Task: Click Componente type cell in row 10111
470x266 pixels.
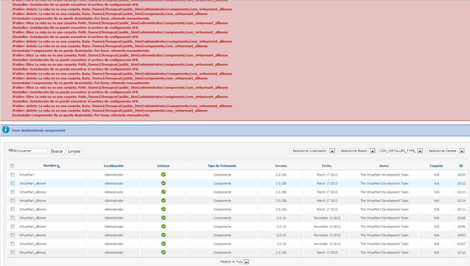Action: coord(223,209)
